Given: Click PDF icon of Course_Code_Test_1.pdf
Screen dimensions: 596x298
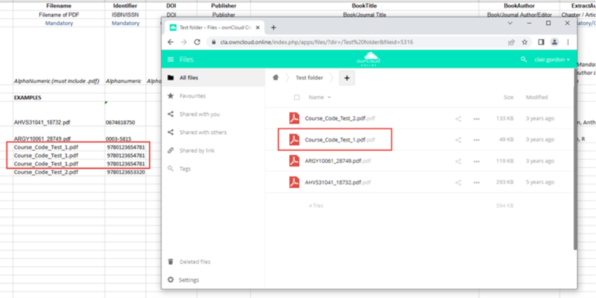Looking at the screenshot, I should tap(294, 139).
